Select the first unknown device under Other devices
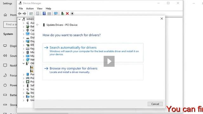 pos(32,67)
